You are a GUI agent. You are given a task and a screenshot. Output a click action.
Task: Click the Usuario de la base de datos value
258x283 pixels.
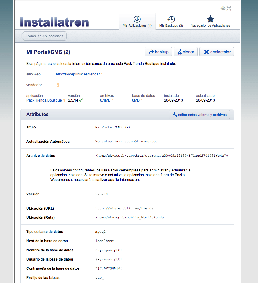coord(109,259)
